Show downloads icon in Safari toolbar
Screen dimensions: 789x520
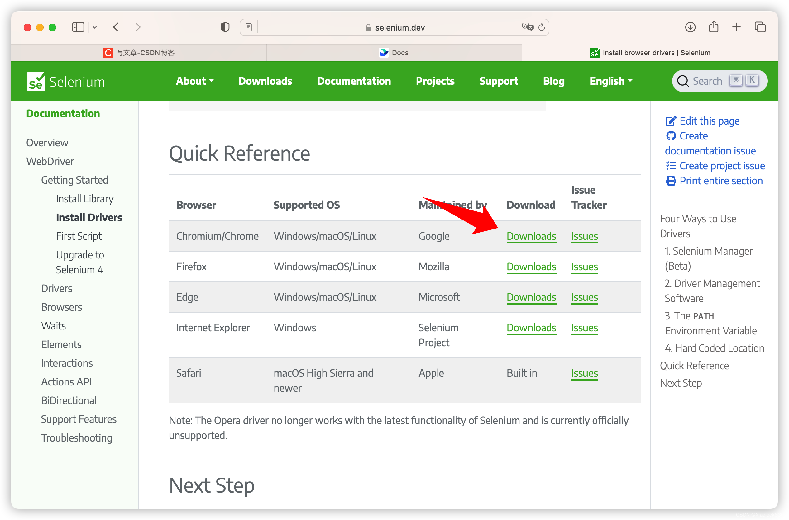pyautogui.click(x=690, y=27)
